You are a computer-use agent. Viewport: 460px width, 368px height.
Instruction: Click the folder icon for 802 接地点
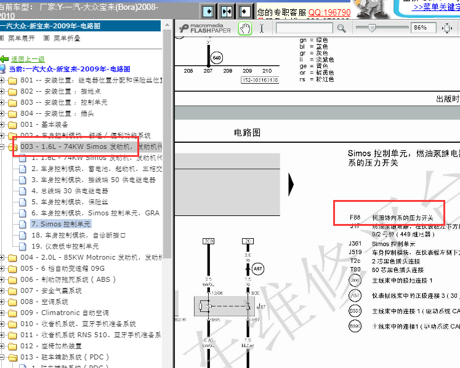coord(12,92)
